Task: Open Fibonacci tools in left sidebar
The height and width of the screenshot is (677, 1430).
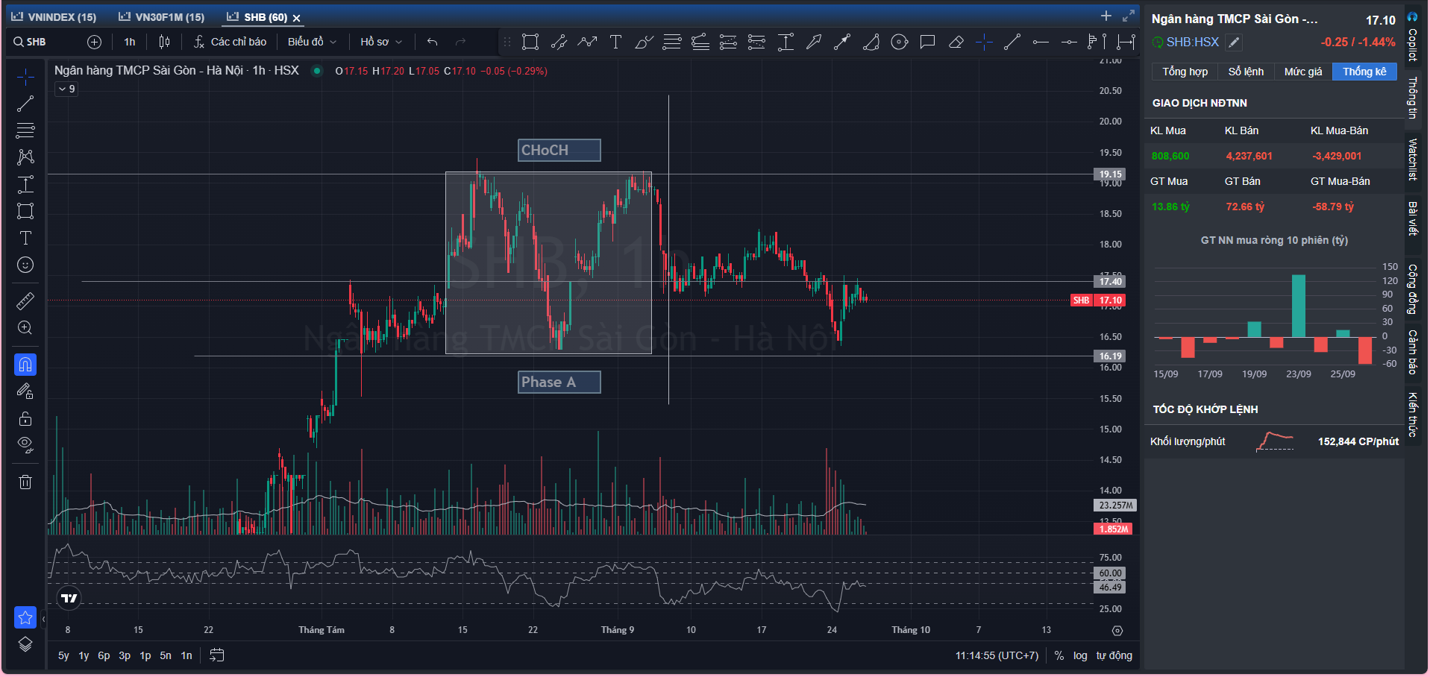Action: tap(25, 130)
